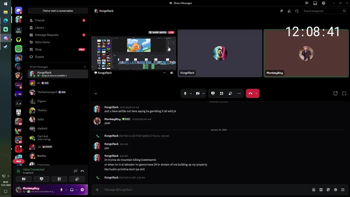Pop out the call window
This screenshot has width=350, height=197.
pos(336,94)
